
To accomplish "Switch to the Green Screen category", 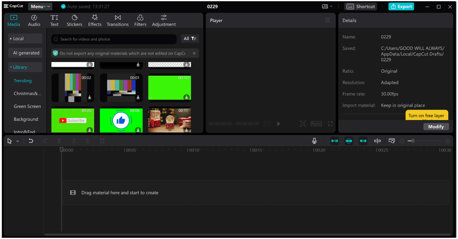I will point(27,106).
